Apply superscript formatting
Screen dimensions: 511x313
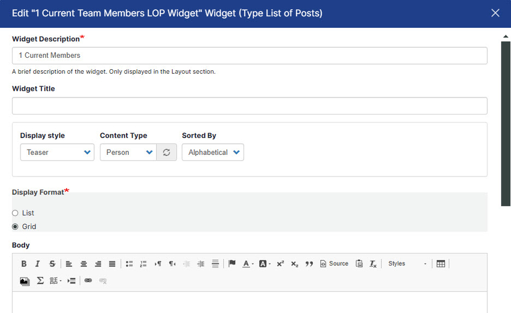point(280,264)
